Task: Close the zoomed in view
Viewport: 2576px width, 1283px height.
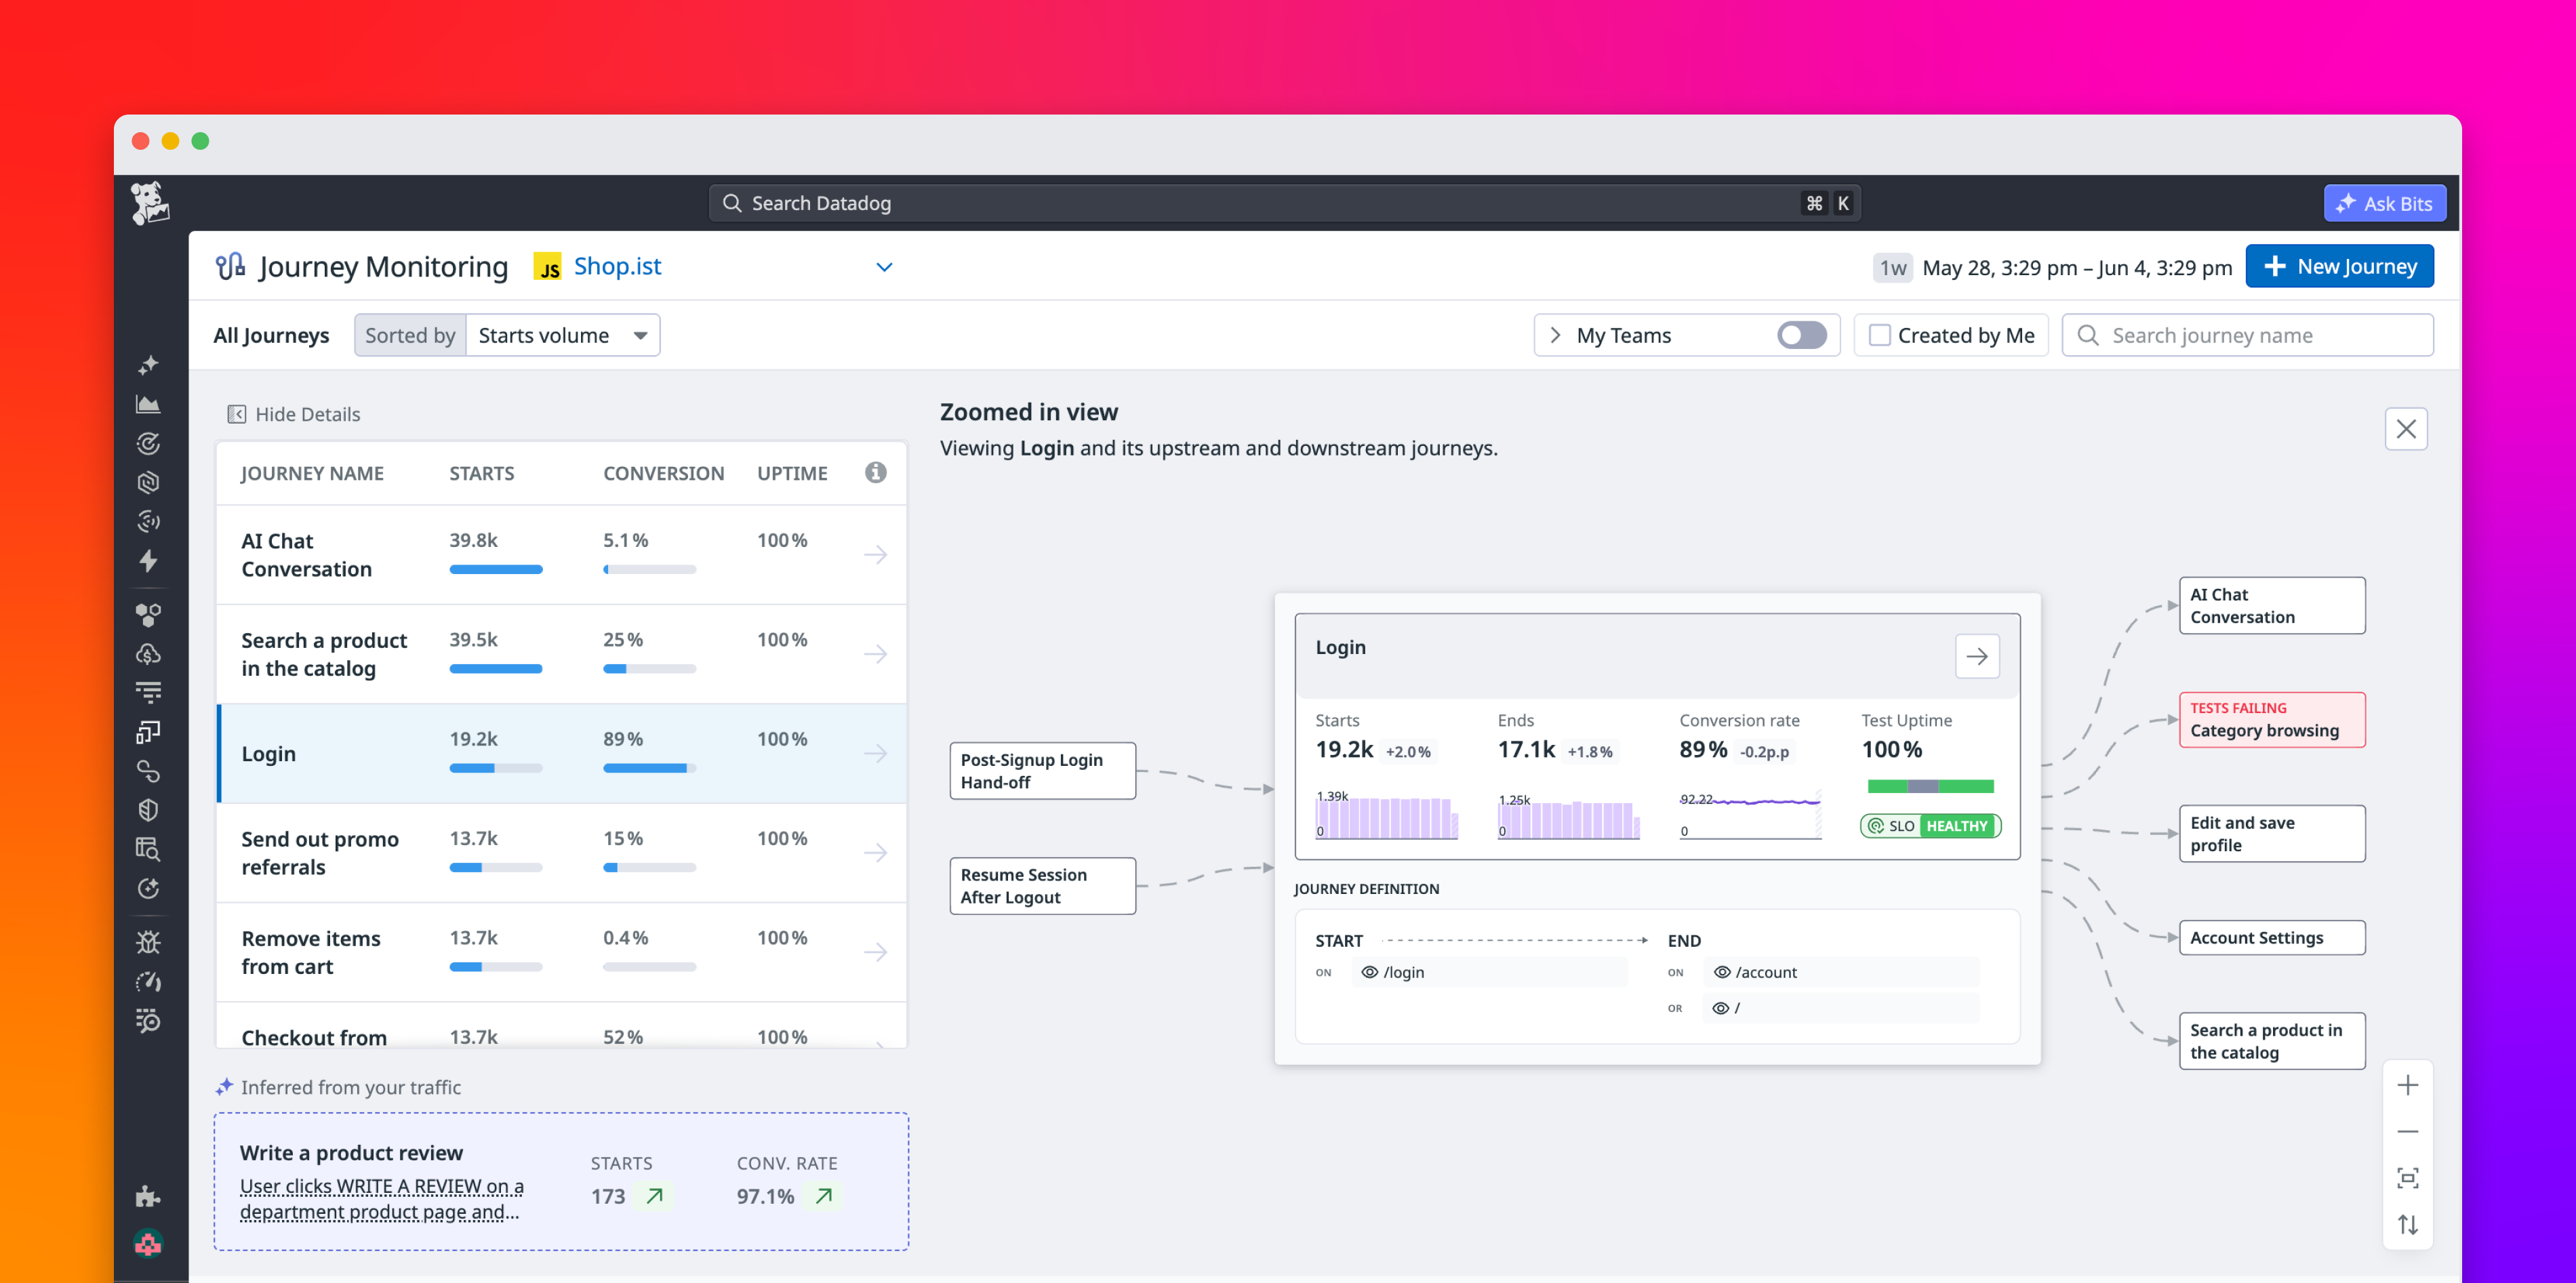Action: (2405, 430)
